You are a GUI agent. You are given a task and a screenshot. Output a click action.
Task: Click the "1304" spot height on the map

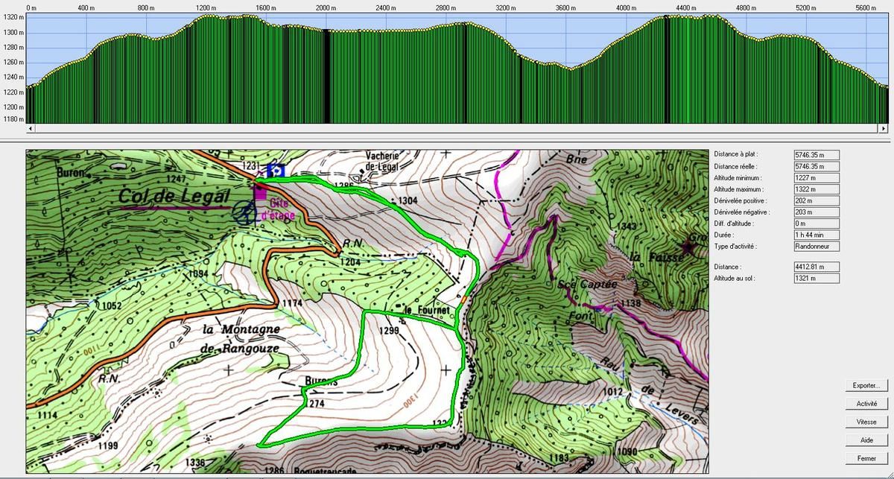coord(408,200)
